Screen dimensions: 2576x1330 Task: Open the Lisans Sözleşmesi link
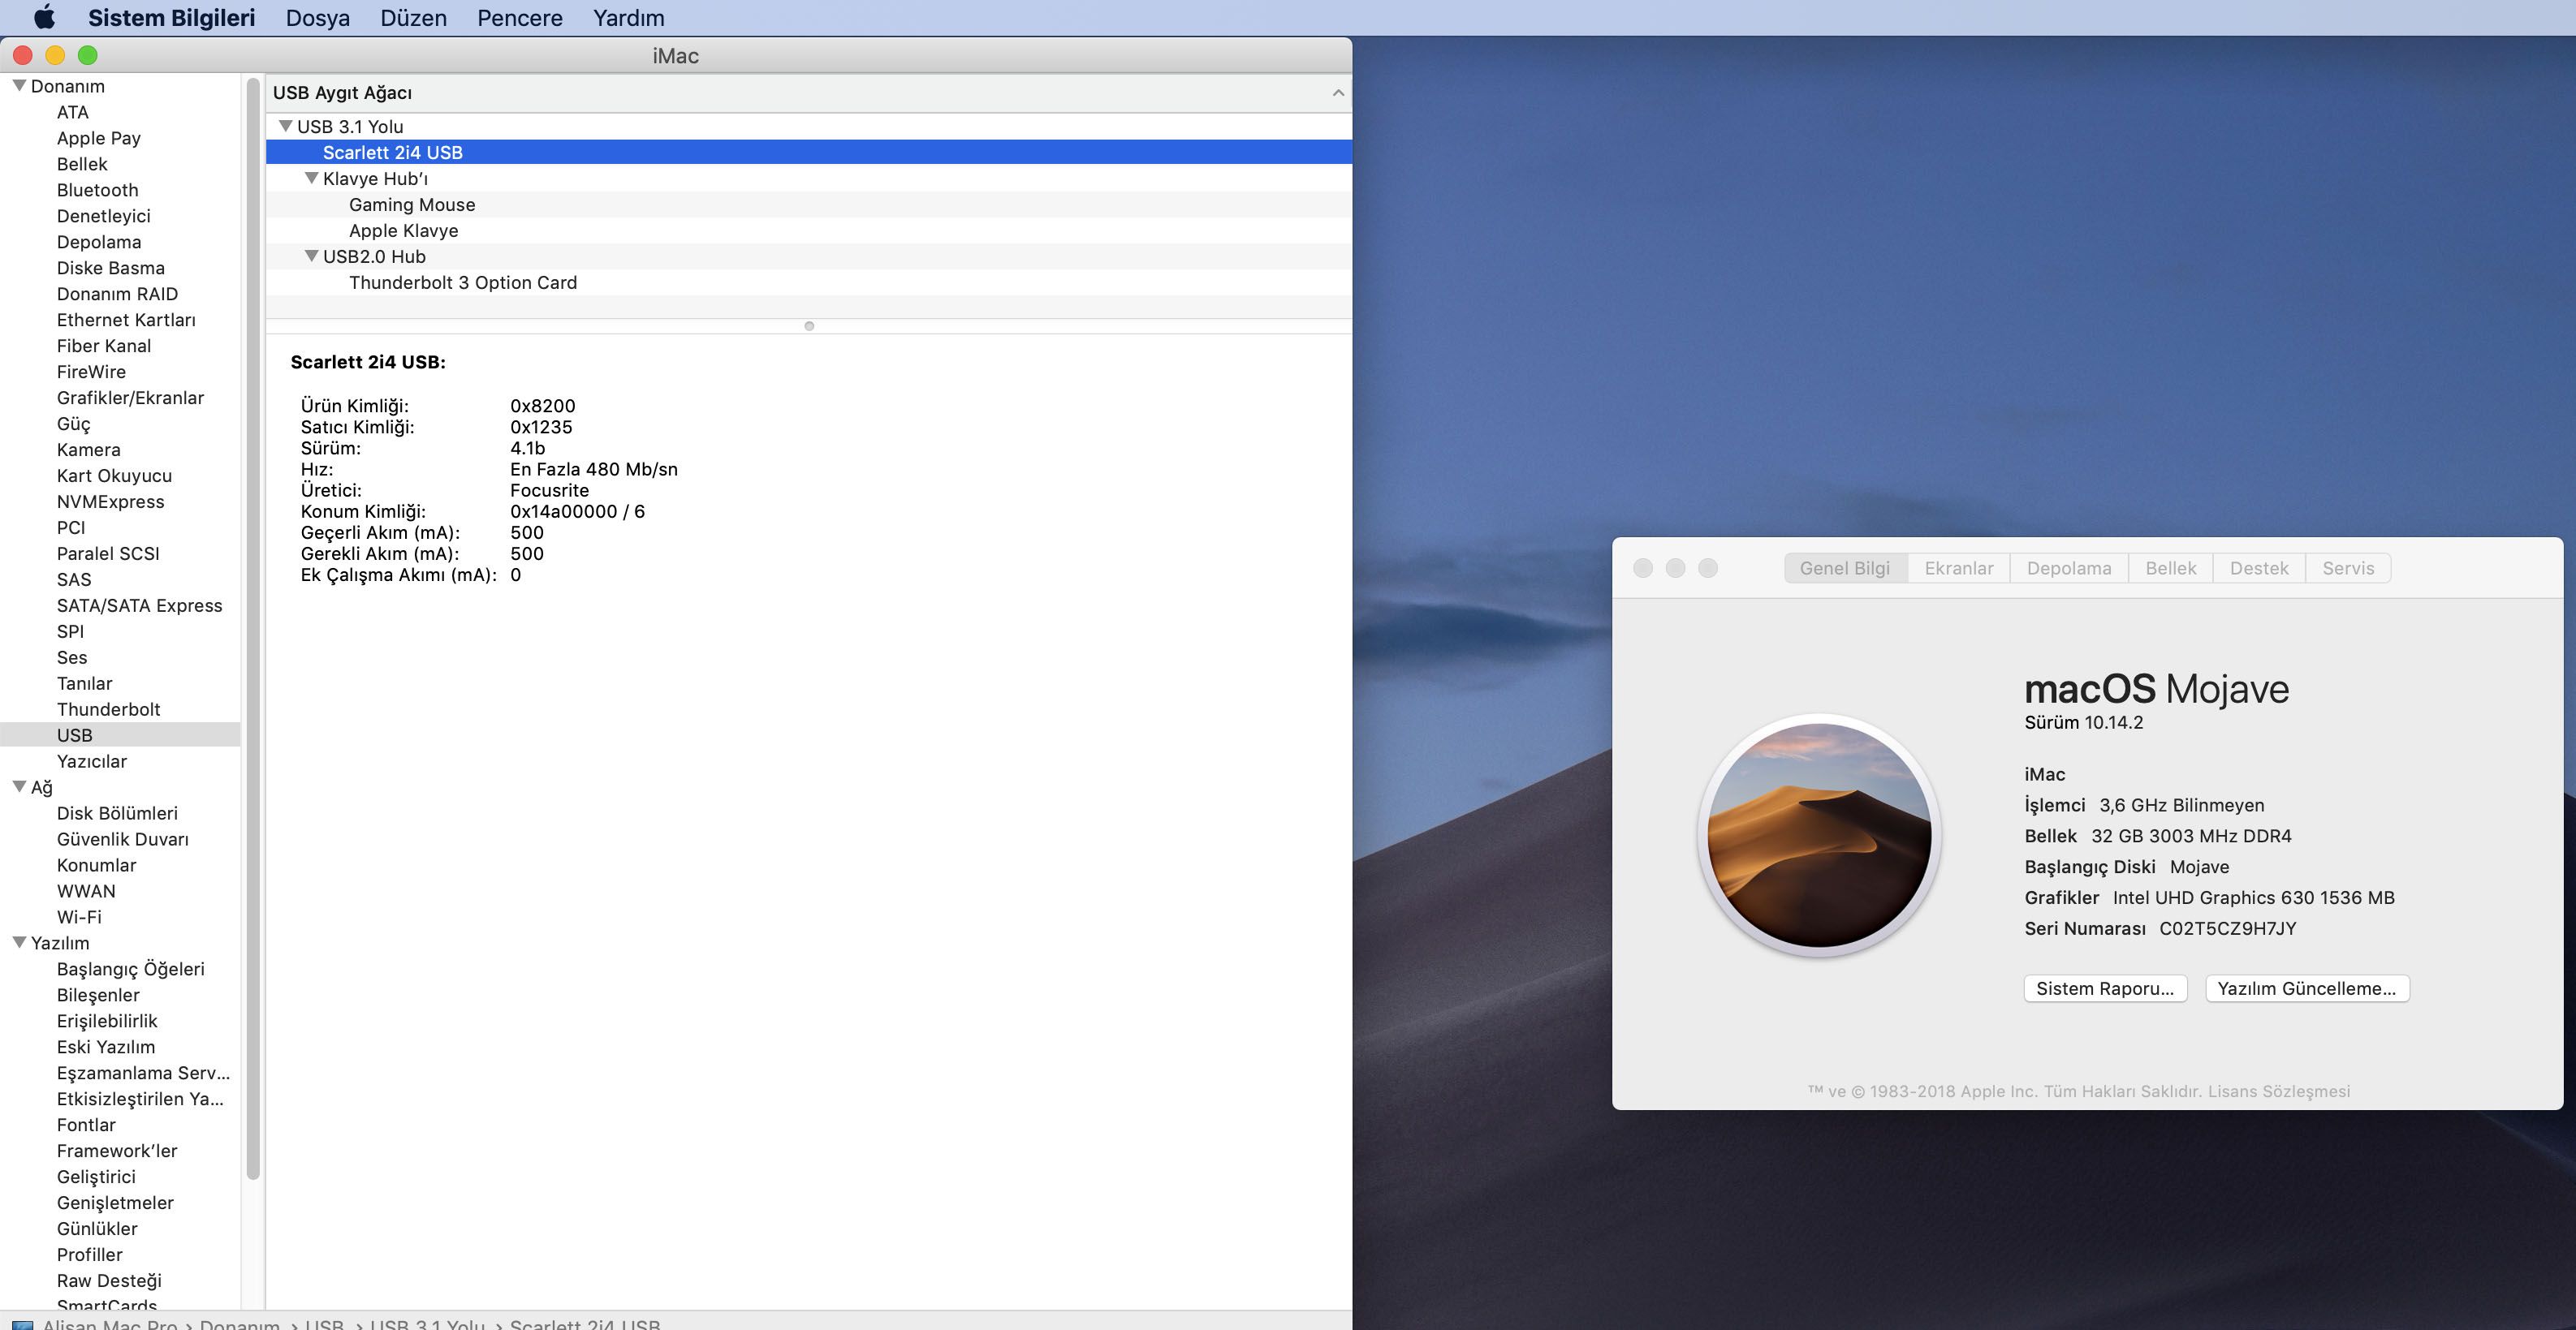pos(2278,1091)
